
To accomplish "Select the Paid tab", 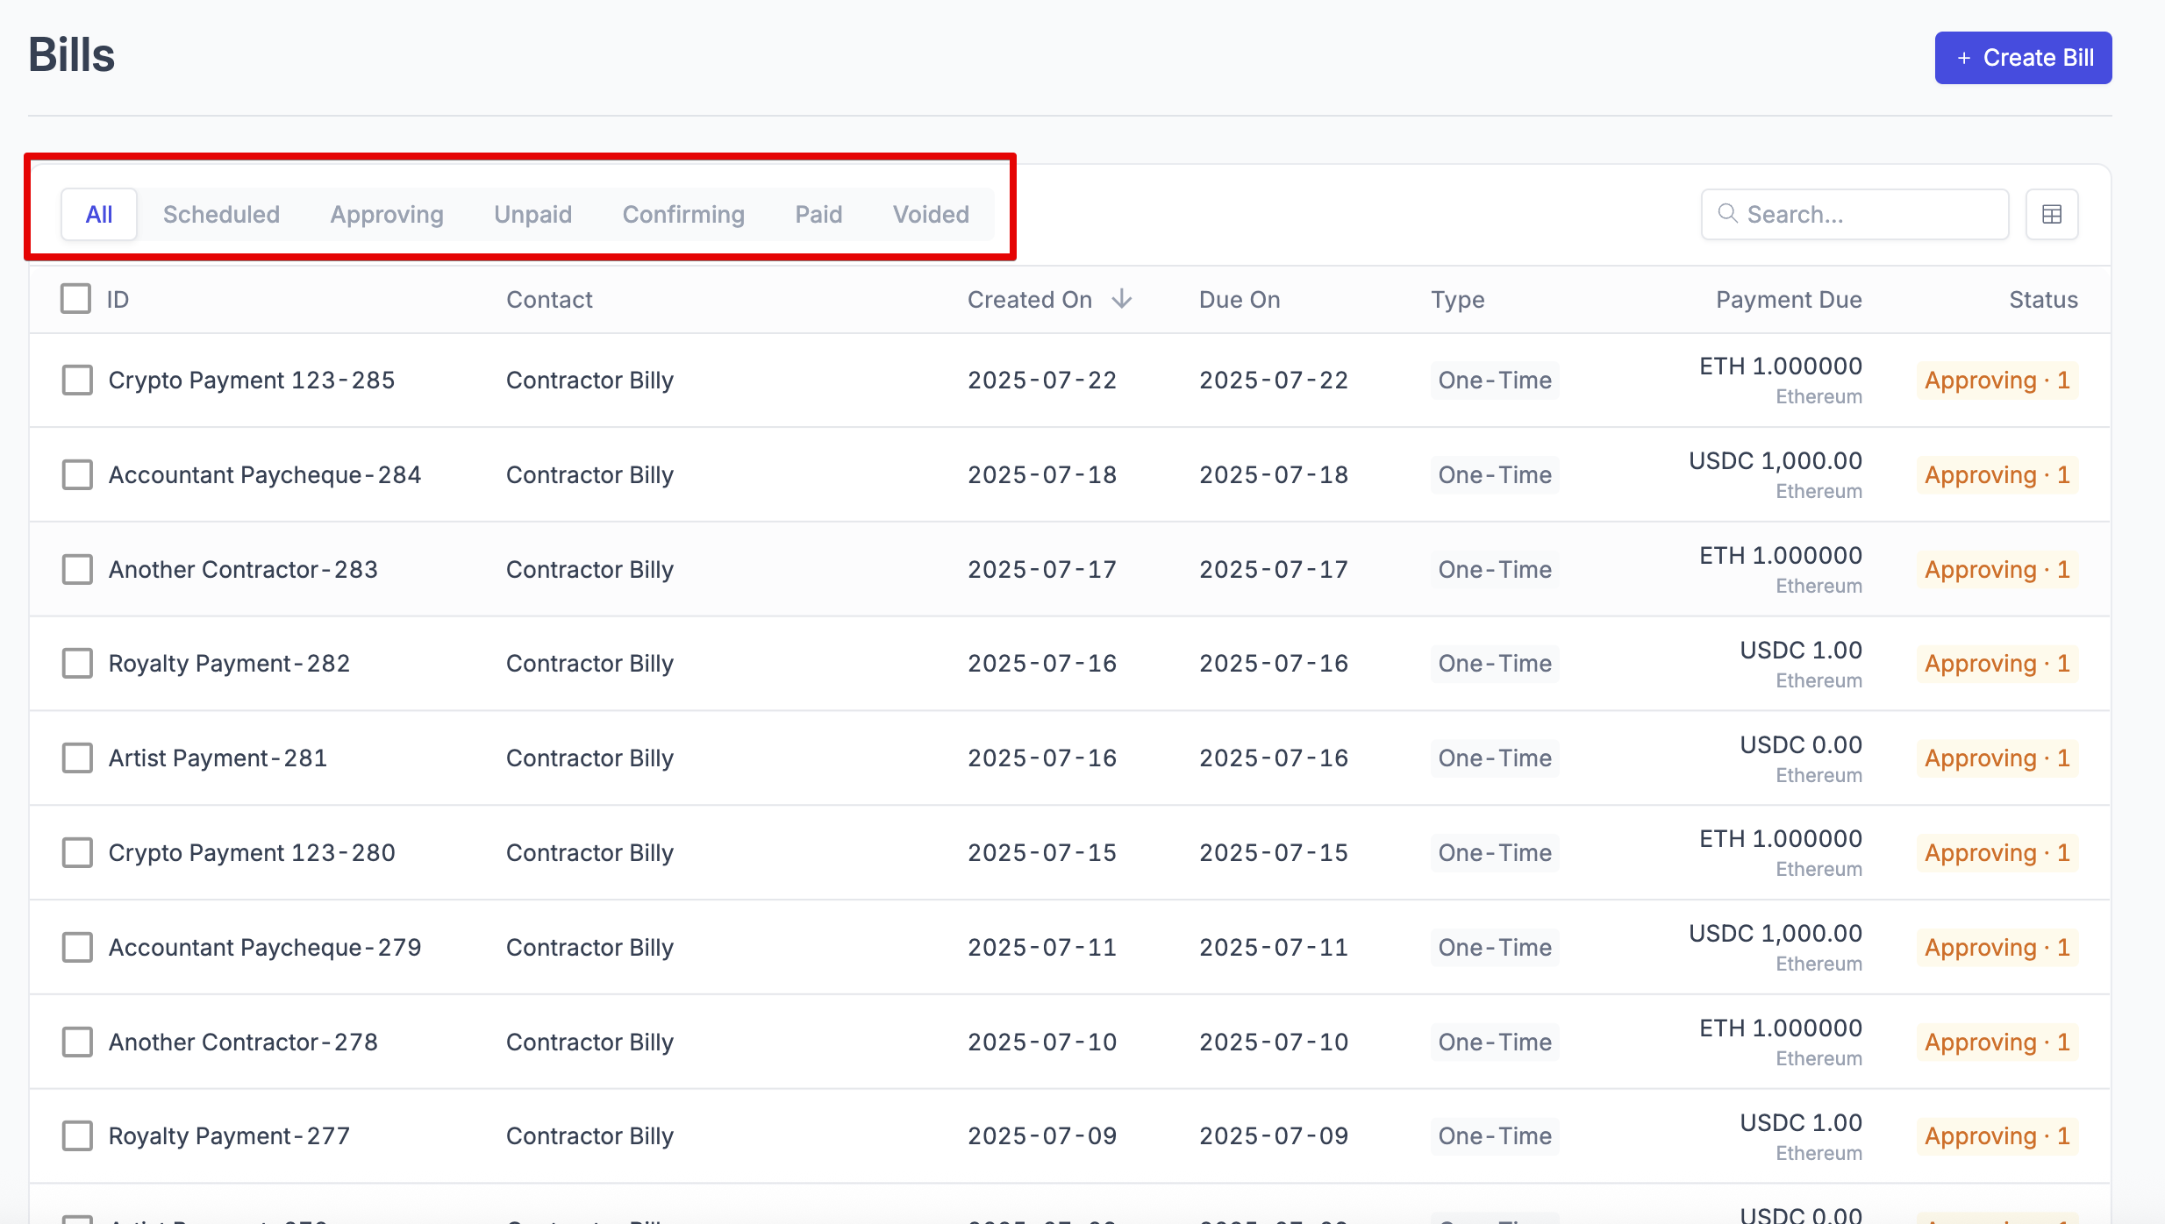I will tap(818, 214).
